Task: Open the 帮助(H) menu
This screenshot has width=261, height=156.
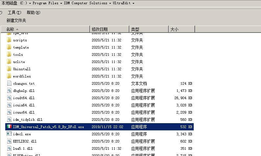Action: 33,12
